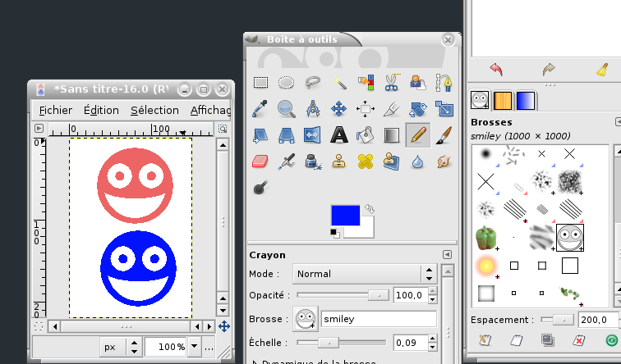Select the Fuzzy Select magic wand tool
Screen dimensions: 621x364
pyautogui.click(x=339, y=82)
